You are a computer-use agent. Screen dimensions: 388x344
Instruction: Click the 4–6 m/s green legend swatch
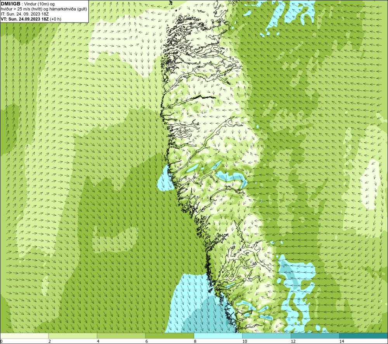(121, 335)
